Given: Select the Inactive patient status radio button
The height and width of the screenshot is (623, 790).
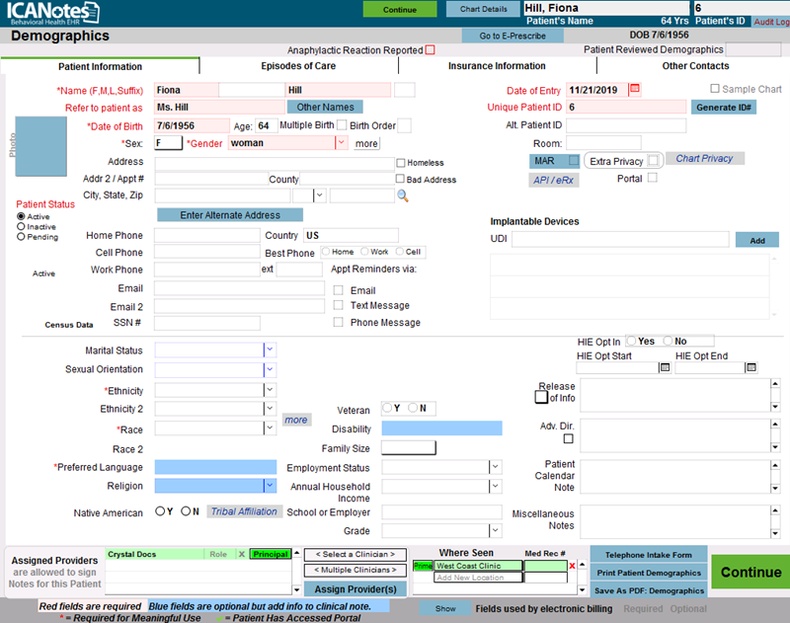Looking at the screenshot, I should click(22, 227).
